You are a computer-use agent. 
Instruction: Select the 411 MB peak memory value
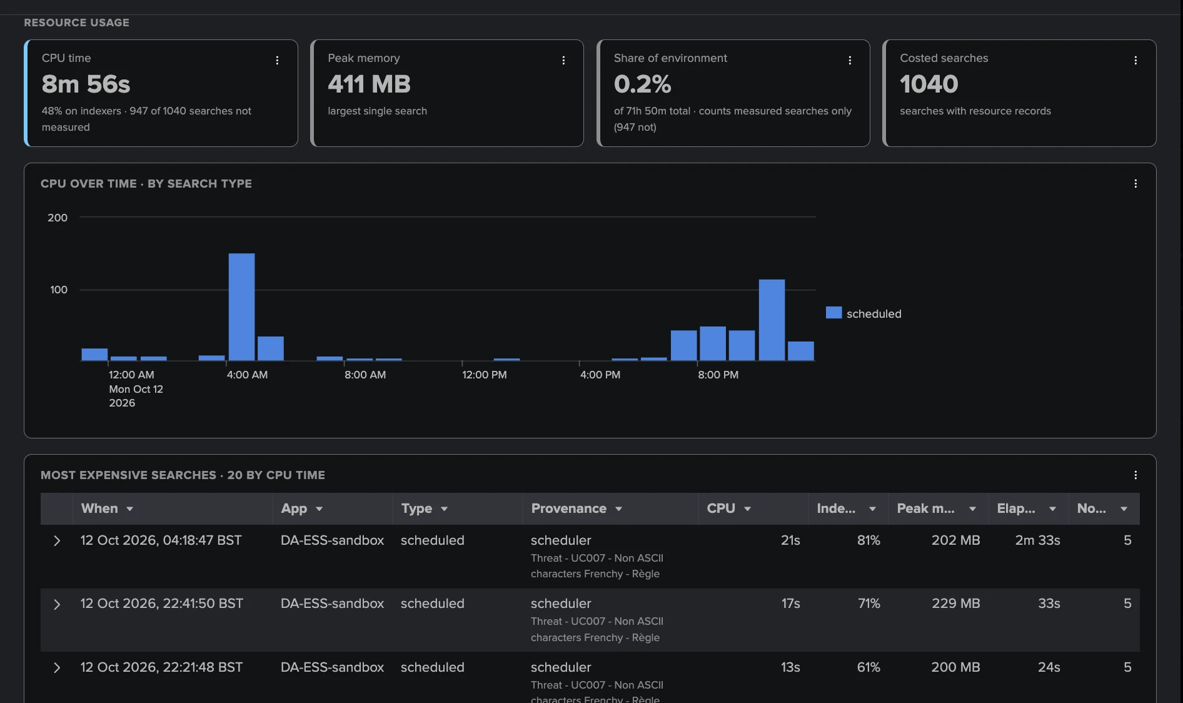(x=369, y=84)
